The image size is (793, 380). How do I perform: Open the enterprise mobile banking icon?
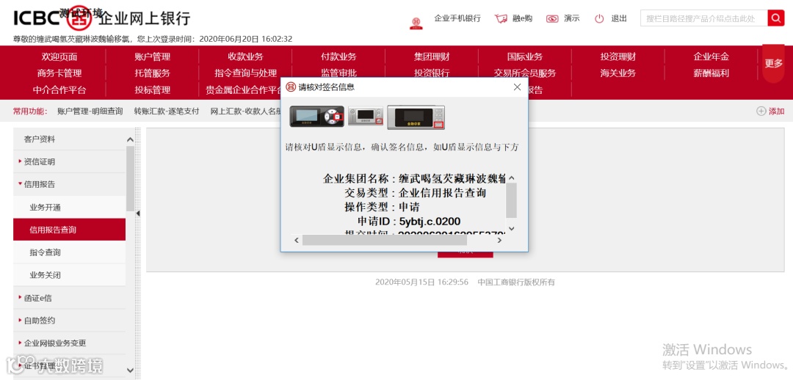pos(416,23)
